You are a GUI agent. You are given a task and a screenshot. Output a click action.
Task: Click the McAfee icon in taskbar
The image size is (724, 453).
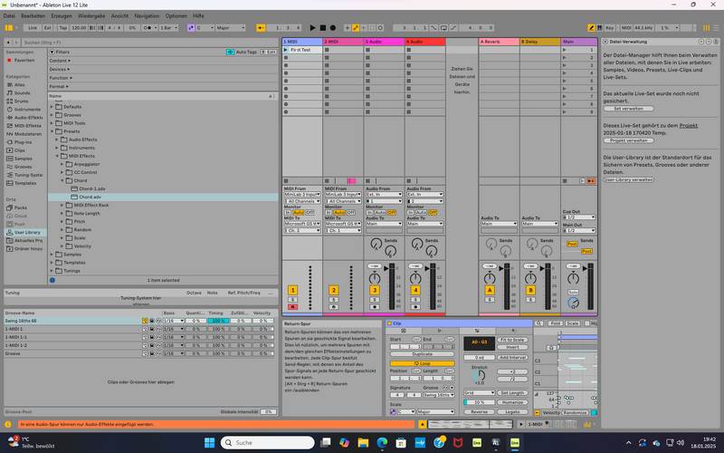click(x=458, y=442)
